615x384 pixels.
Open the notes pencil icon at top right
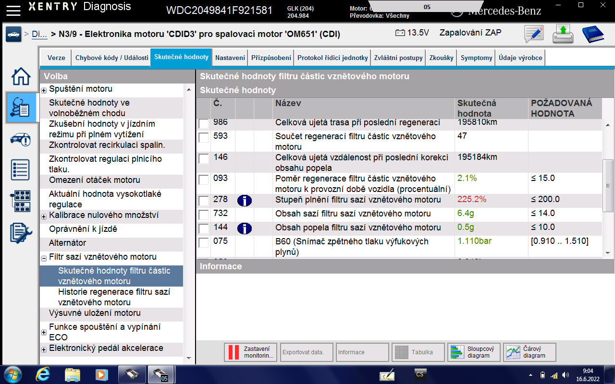[x=534, y=34]
